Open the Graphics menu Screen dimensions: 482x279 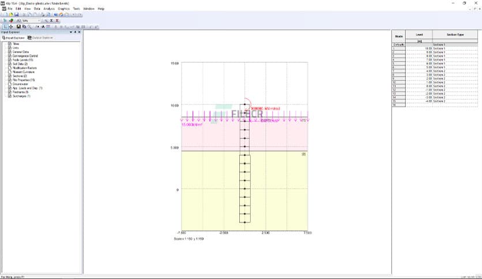tap(63, 9)
